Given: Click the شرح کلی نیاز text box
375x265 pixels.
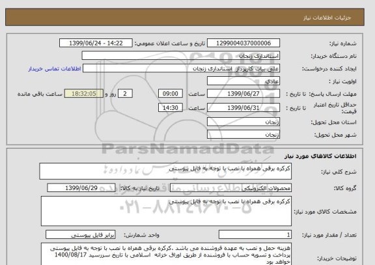Looking at the screenshot, I should [165, 171].
